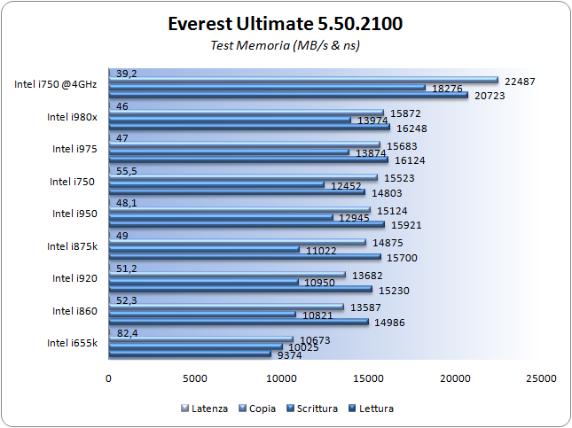Click the Intel i750 @4GHz category label
This screenshot has width=572, height=428.
(x=55, y=85)
